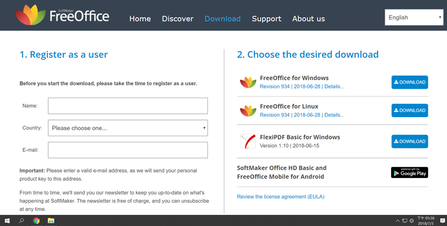Click 'FreeOffice for Windows' title text

[294, 78]
